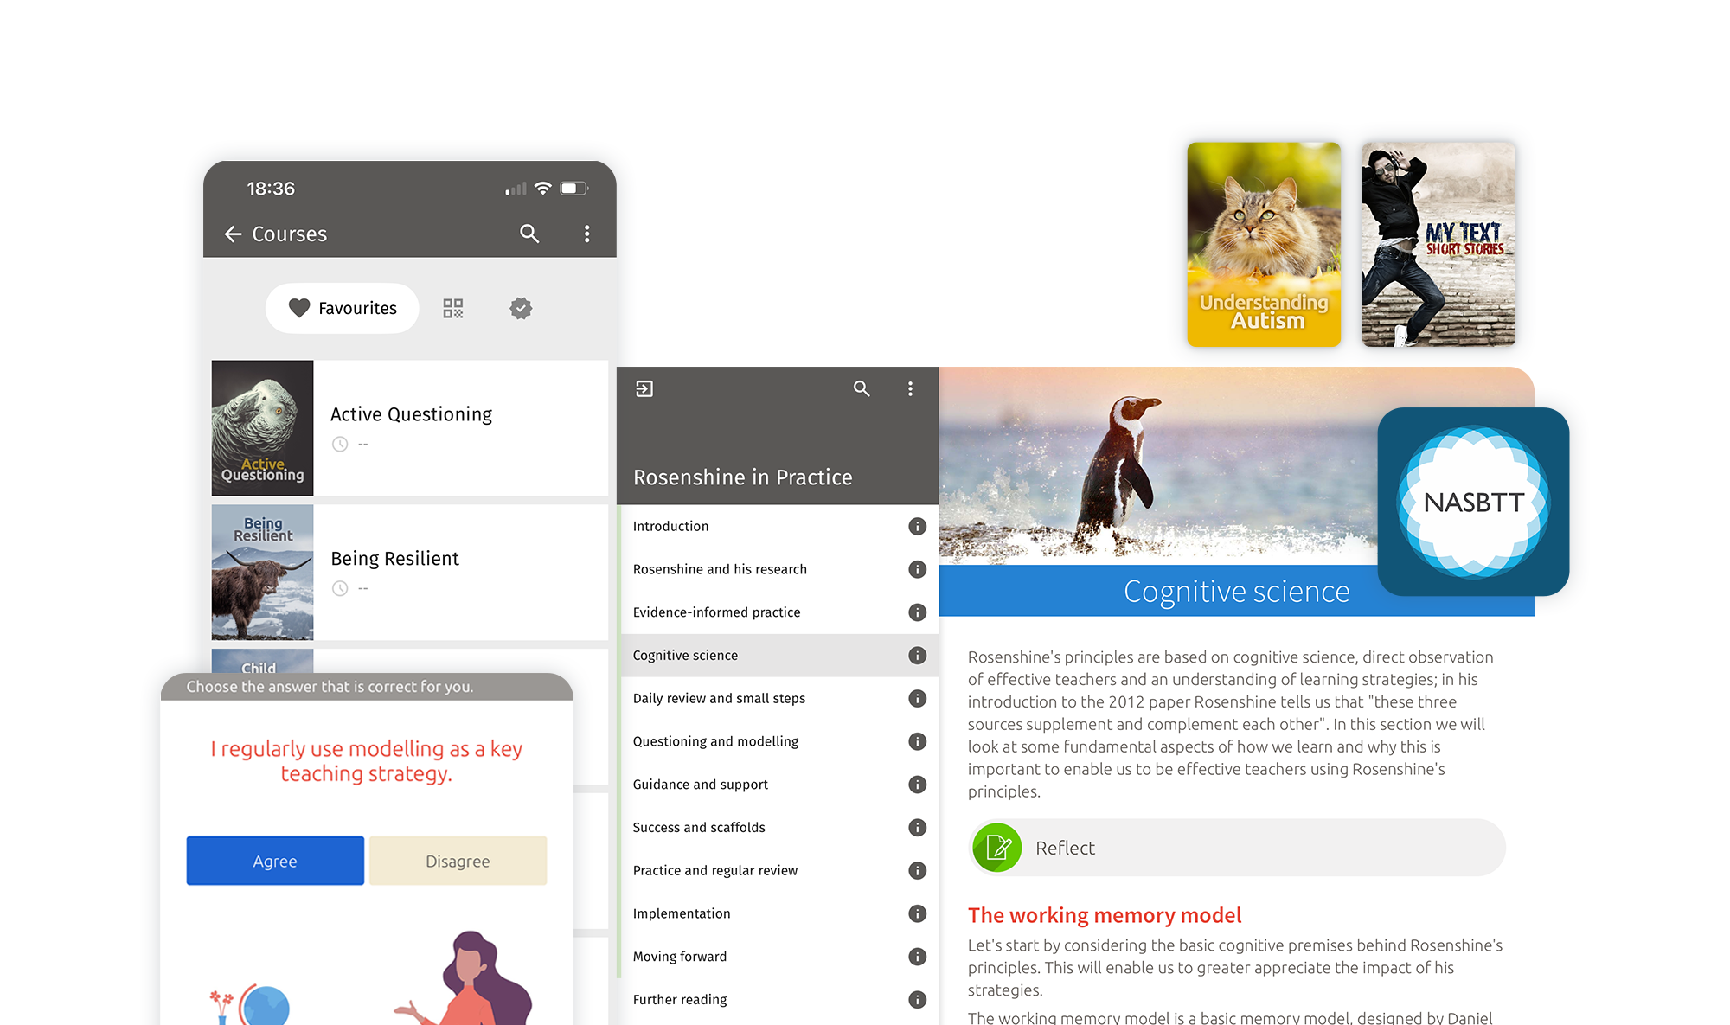Open the Courses three-dot overflow menu

pos(586,234)
